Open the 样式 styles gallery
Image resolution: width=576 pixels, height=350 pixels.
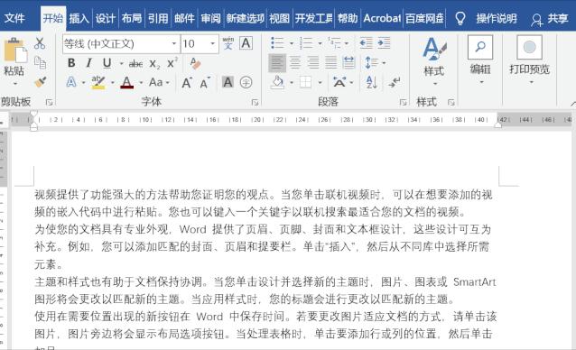(434, 61)
